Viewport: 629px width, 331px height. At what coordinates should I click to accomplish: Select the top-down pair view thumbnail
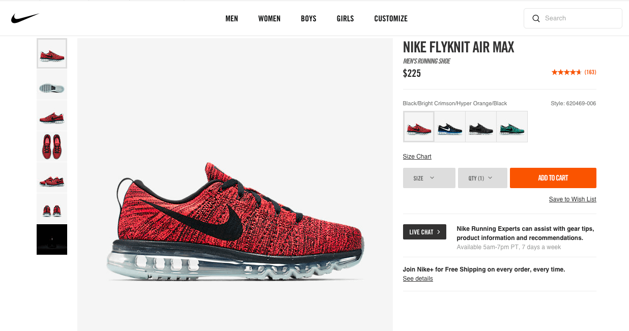(52, 146)
